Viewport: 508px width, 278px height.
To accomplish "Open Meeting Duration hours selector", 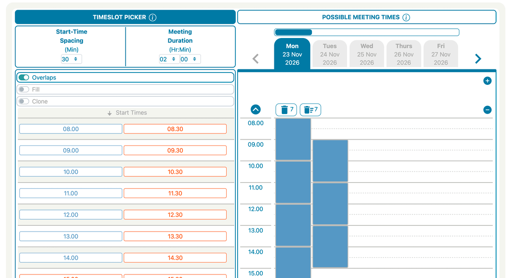I will coord(169,59).
